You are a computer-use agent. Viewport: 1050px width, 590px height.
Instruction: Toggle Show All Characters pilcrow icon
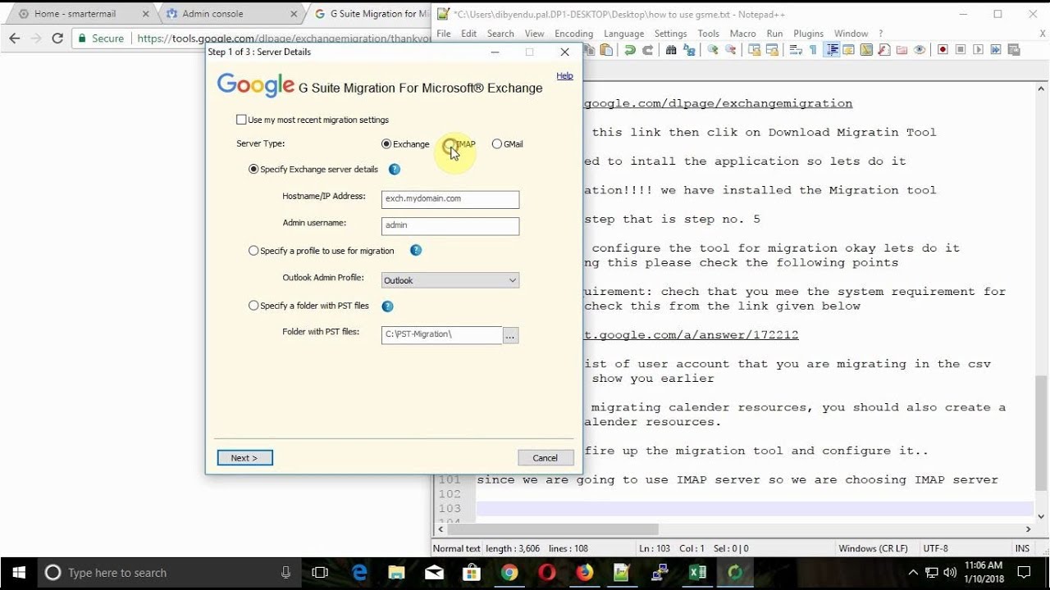pyautogui.click(x=813, y=50)
